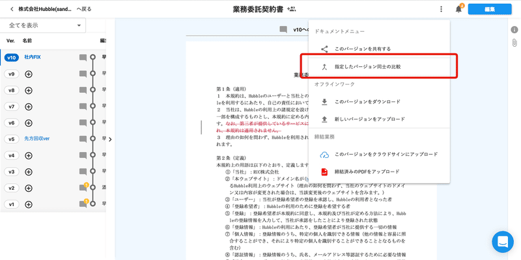Choose 新しいバージョンをアップロード menu item

(379, 119)
